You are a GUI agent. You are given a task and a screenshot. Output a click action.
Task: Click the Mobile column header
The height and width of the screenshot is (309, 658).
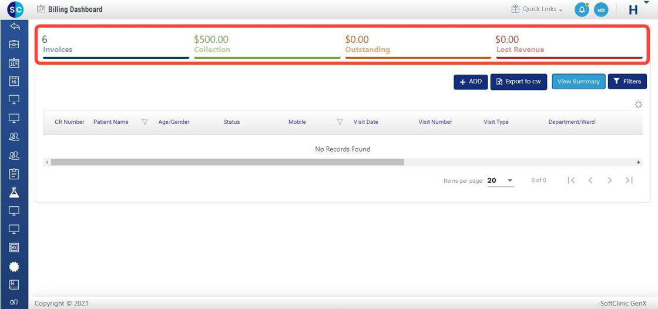[297, 122]
